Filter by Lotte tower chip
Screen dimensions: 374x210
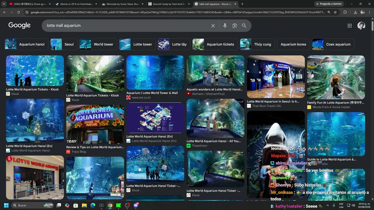pyautogui.click(x=137, y=44)
